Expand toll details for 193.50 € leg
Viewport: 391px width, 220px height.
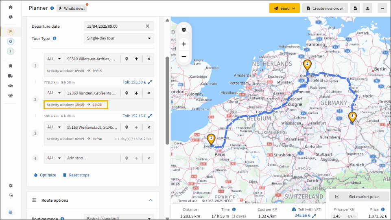[150, 82]
